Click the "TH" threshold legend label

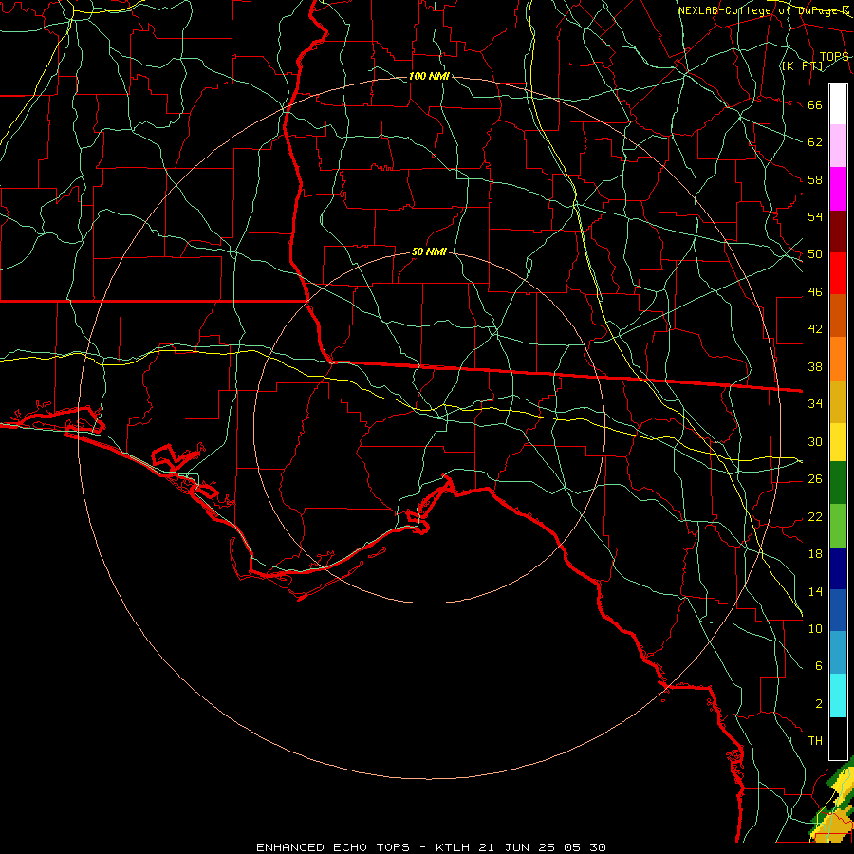click(815, 741)
